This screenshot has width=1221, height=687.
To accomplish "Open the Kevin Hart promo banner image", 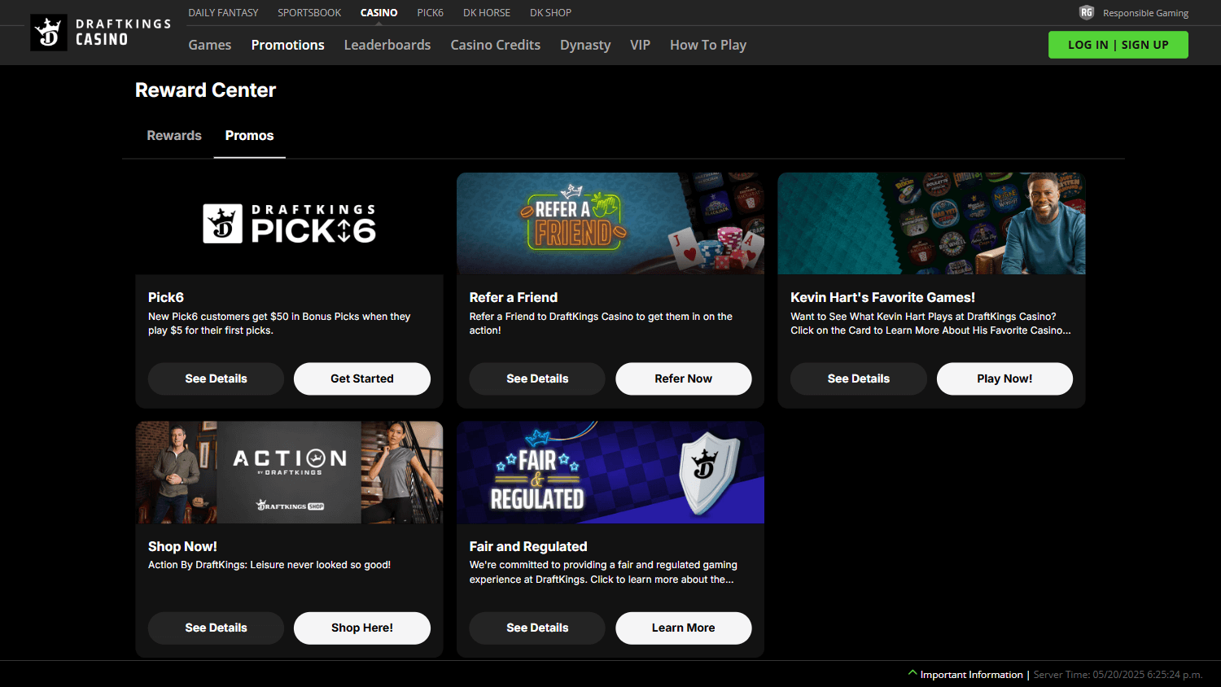I will tap(931, 223).
